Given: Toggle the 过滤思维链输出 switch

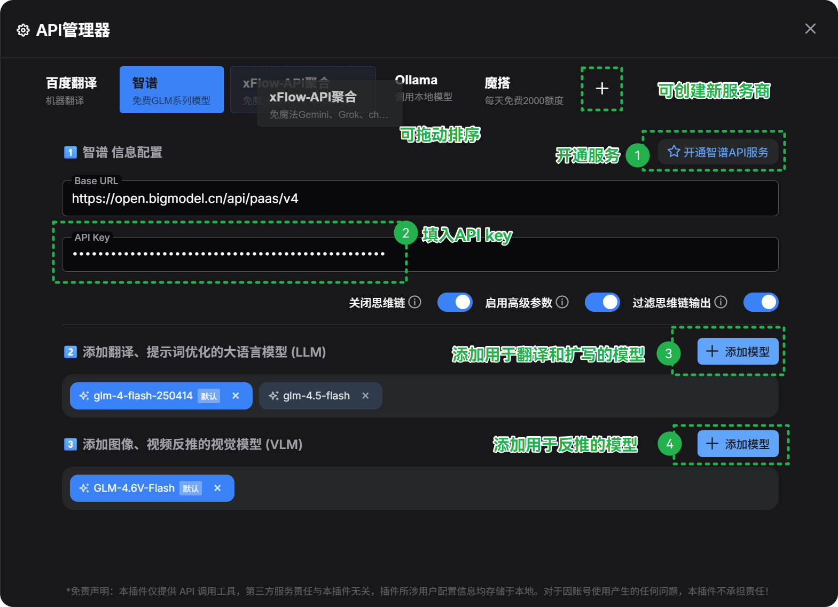Looking at the screenshot, I should tap(761, 302).
